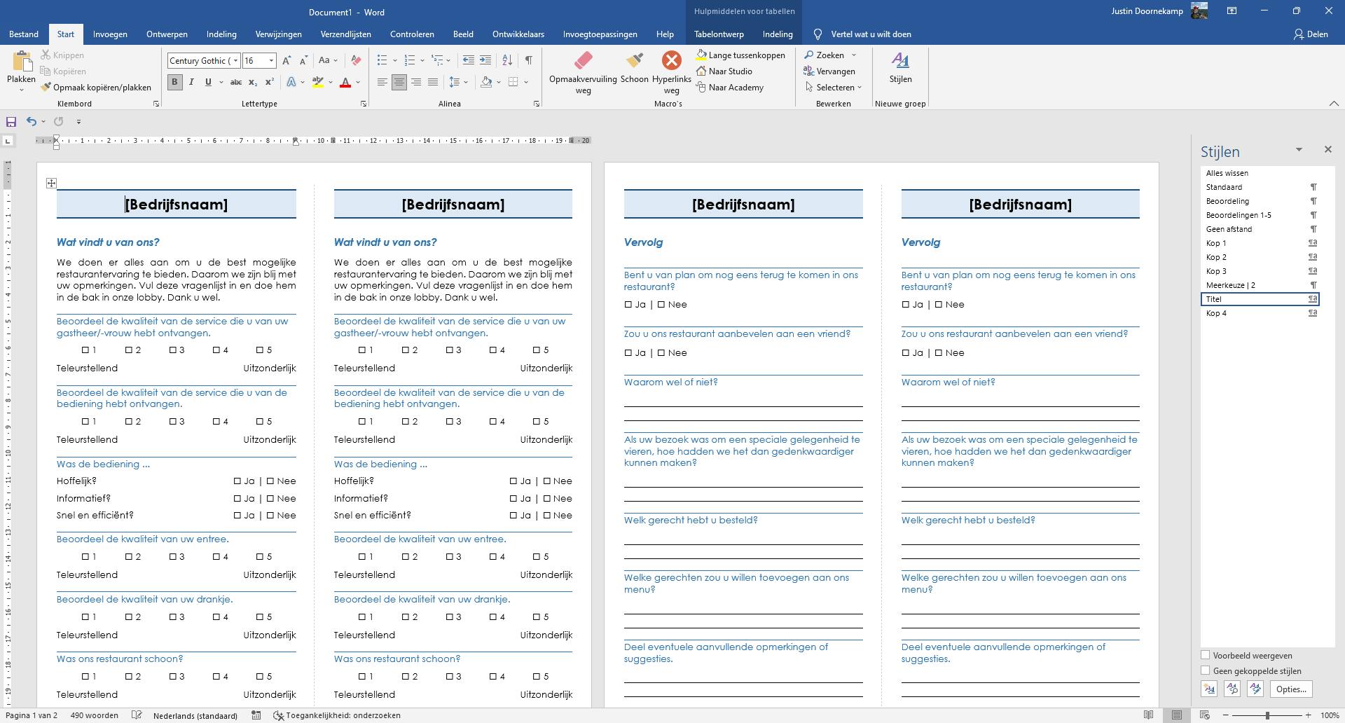Screen dimensions: 1345x723
Task: Click the bulleted list icon
Action: (x=382, y=60)
